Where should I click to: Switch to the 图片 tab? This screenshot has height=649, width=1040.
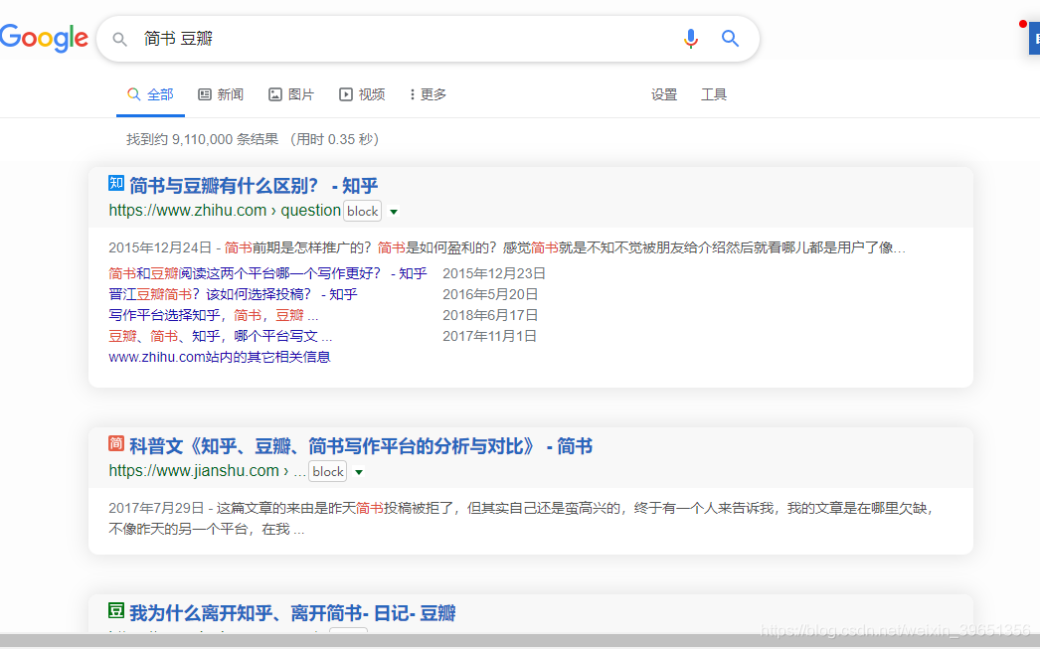291,94
